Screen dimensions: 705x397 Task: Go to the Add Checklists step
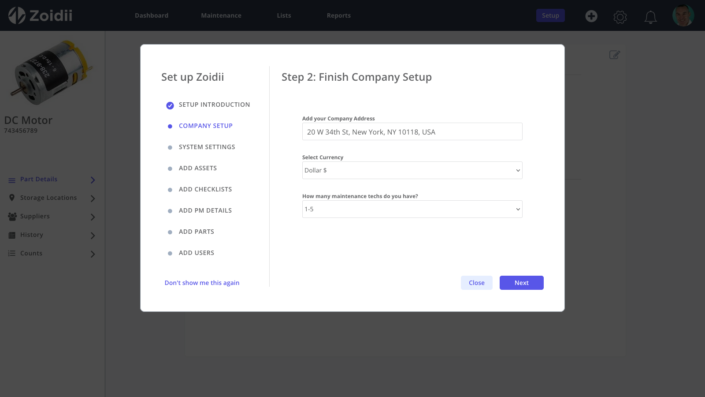click(x=205, y=189)
